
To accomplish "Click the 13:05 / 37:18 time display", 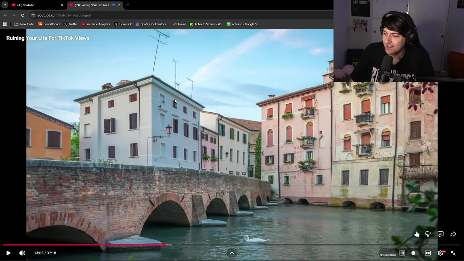I will pyautogui.click(x=45, y=253).
